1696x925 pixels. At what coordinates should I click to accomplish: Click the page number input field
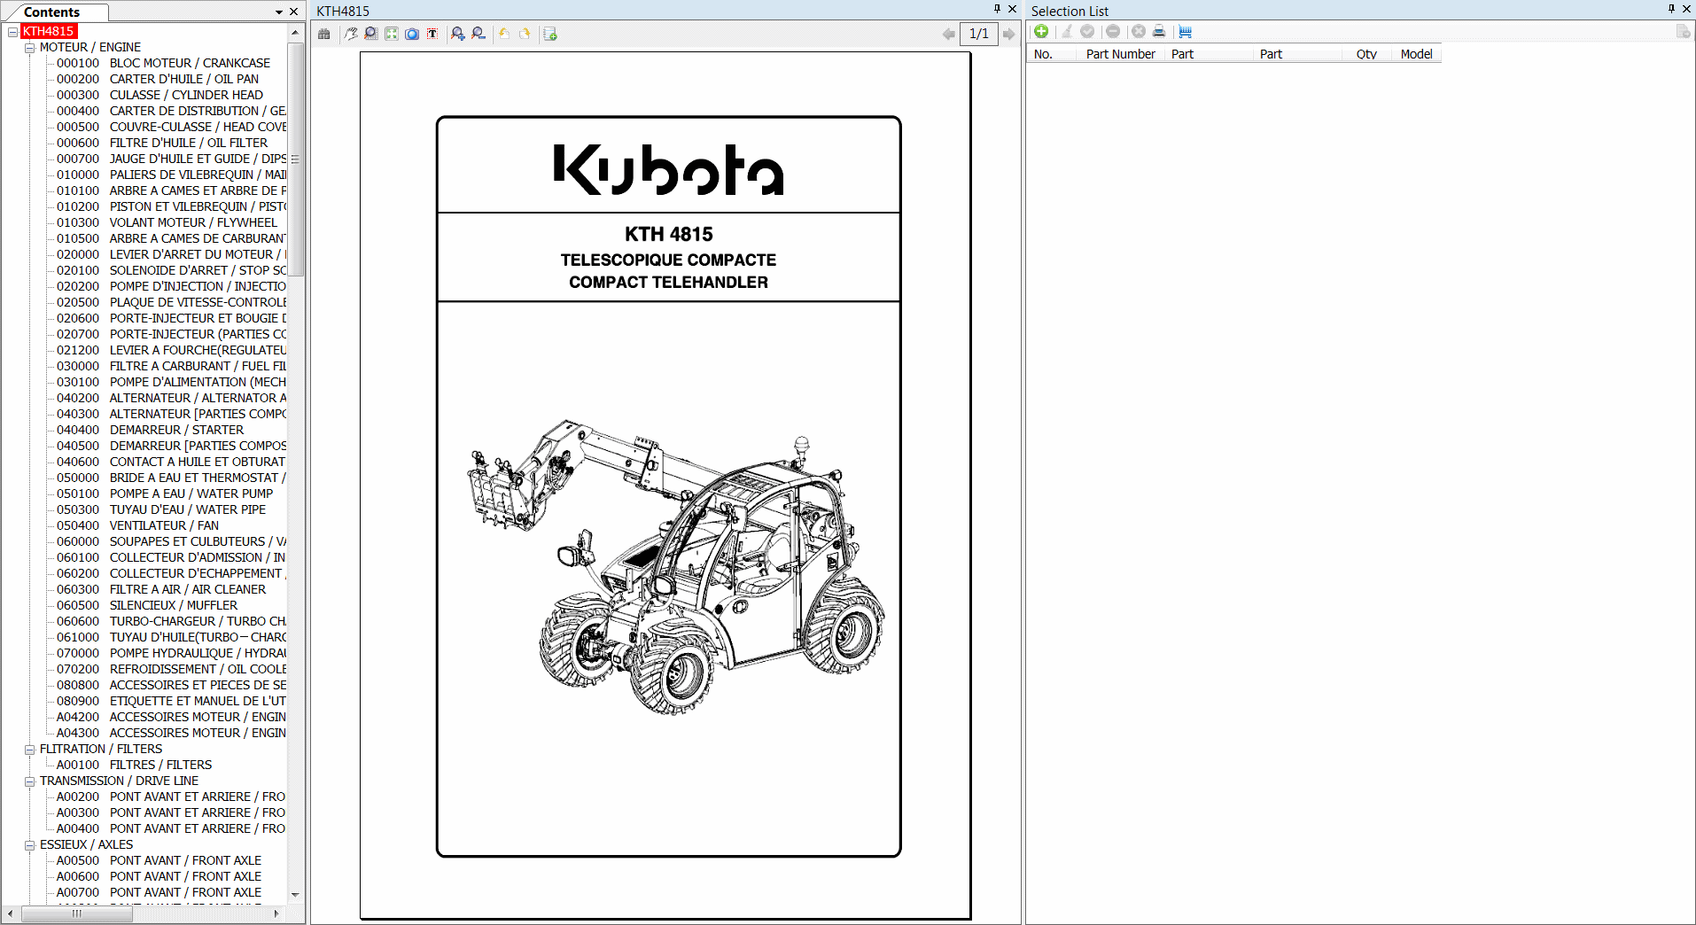[978, 34]
